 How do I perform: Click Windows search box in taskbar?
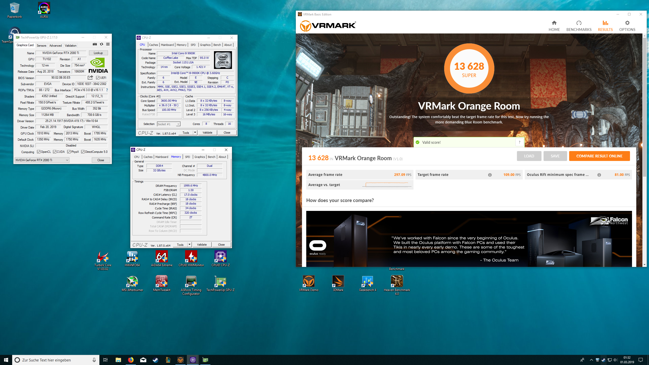[x=56, y=360]
